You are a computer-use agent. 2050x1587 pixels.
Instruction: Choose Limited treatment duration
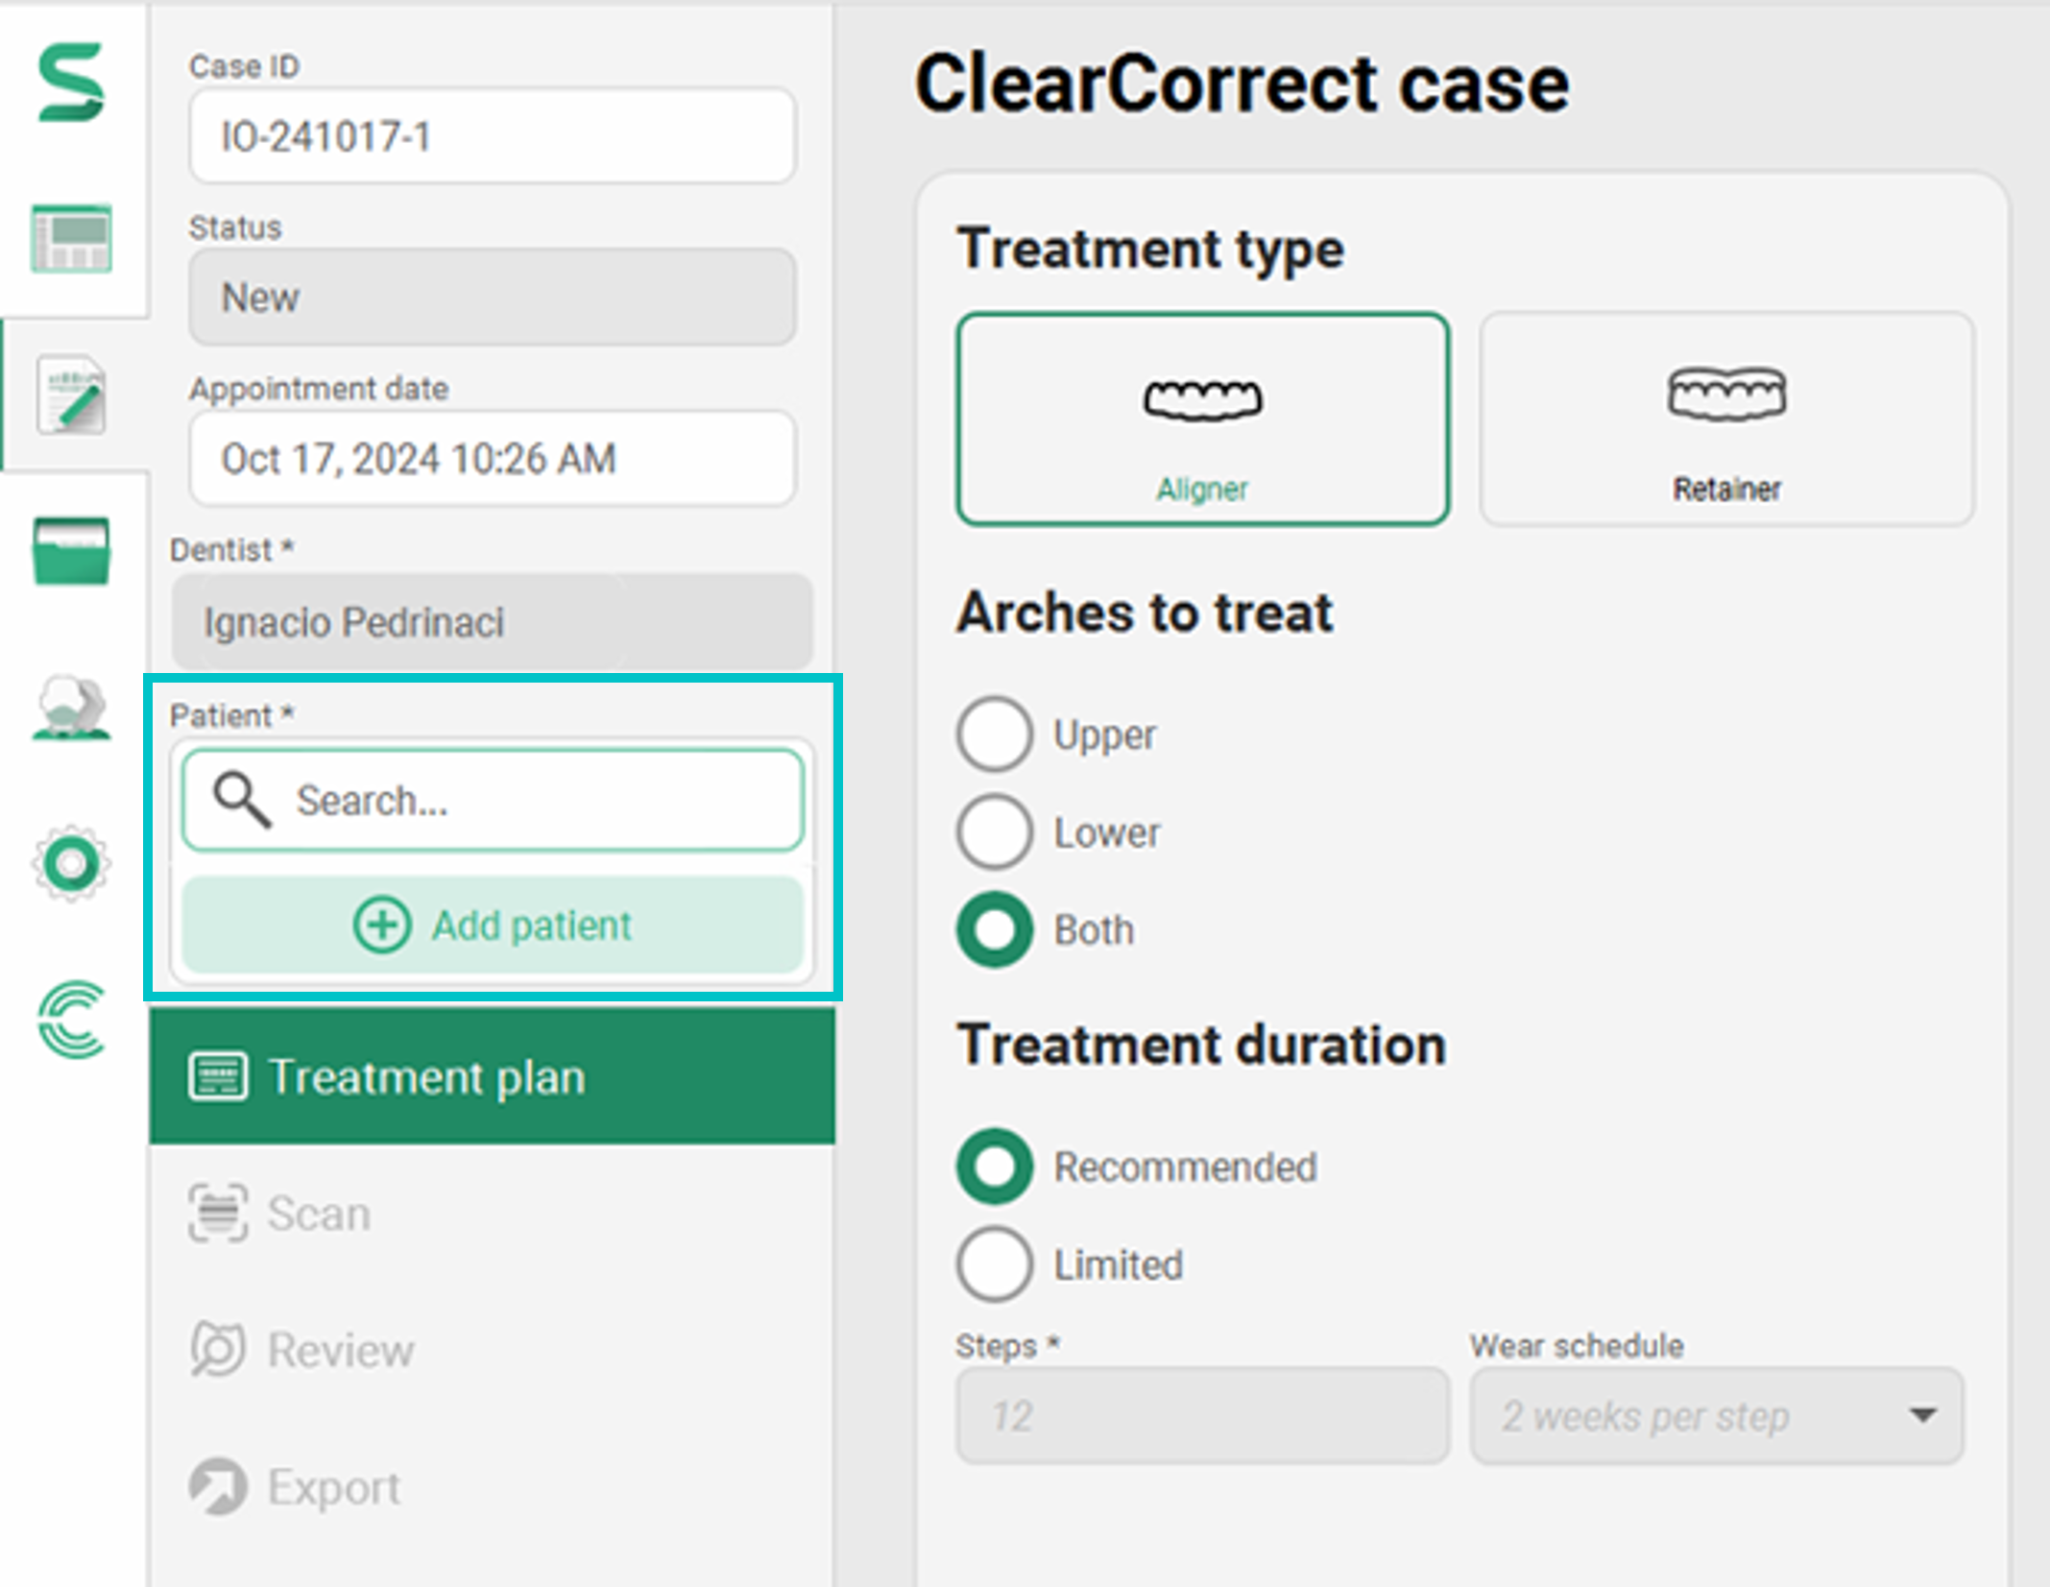coord(995,1264)
